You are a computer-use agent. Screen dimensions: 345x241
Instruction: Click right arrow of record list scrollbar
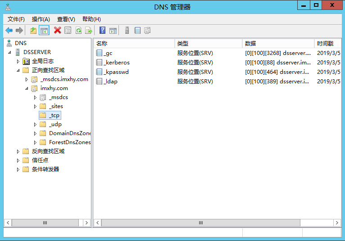337,223
